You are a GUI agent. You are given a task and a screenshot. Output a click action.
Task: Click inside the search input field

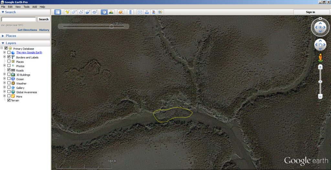coord(18,19)
